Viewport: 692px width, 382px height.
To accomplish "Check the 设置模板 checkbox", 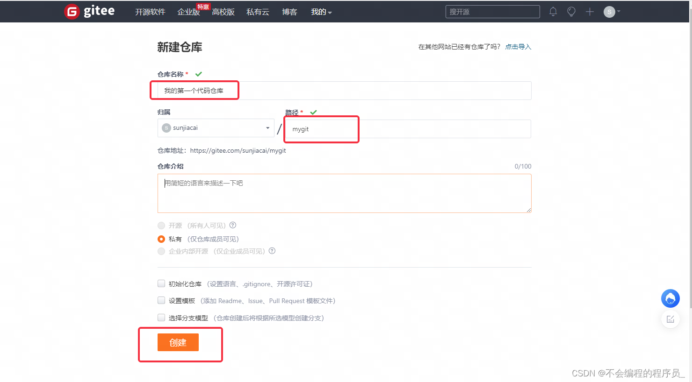I will click(161, 300).
